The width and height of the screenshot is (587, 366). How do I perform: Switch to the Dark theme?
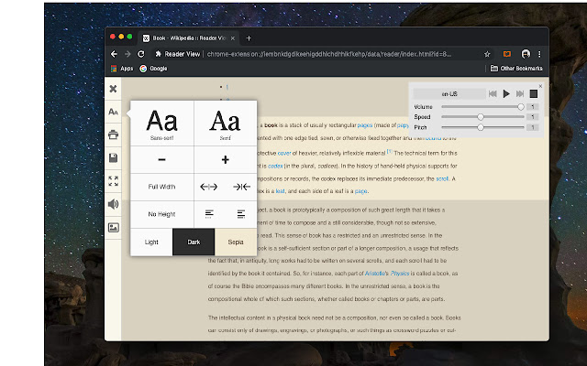pyautogui.click(x=194, y=242)
